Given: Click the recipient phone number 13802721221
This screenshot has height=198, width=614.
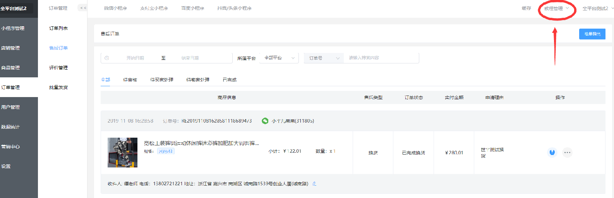Looking at the screenshot, I should click(168, 184).
